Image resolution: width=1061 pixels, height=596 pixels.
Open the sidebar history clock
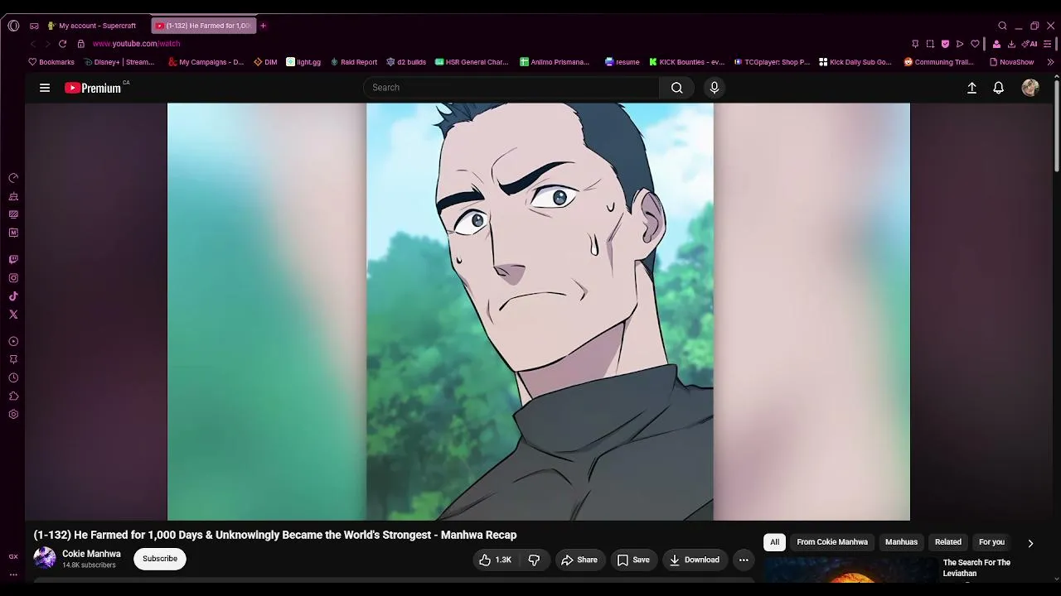(x=13, y=377)
